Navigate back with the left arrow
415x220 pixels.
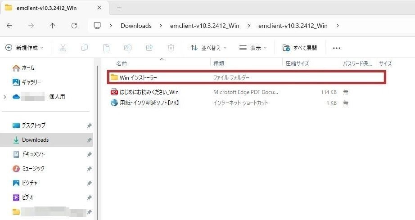coord(9,26)
